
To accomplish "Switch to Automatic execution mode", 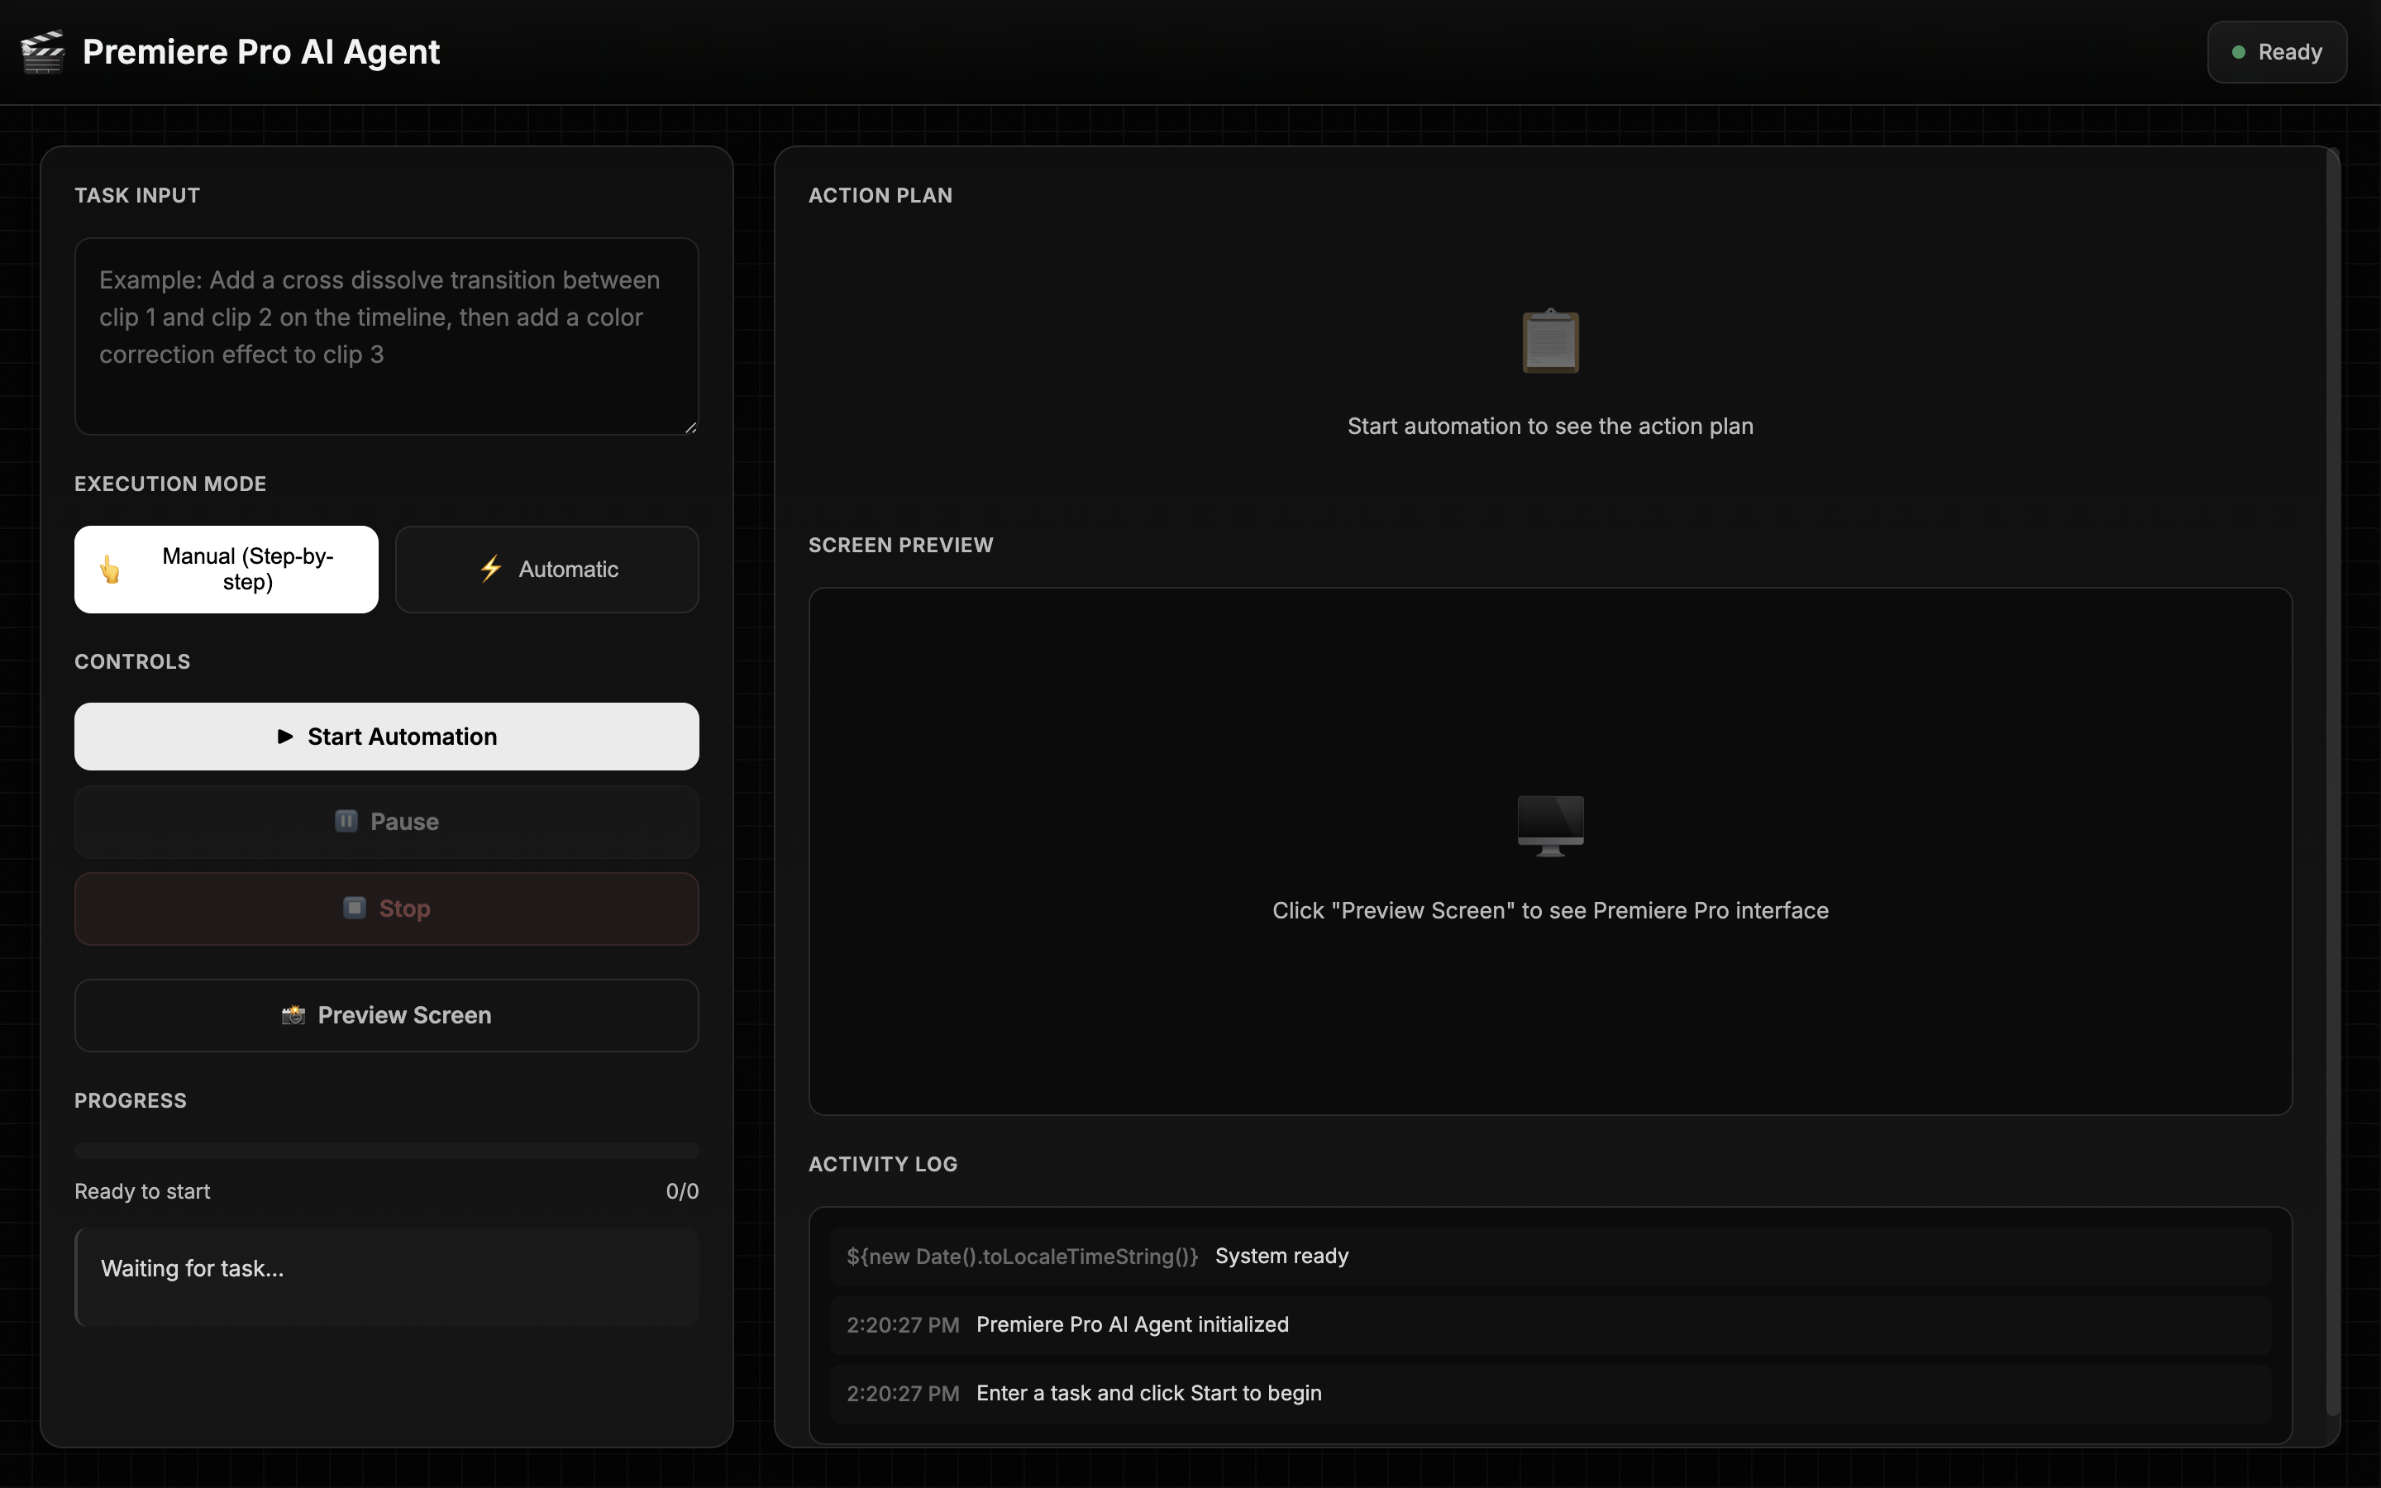I will (547, 569).
